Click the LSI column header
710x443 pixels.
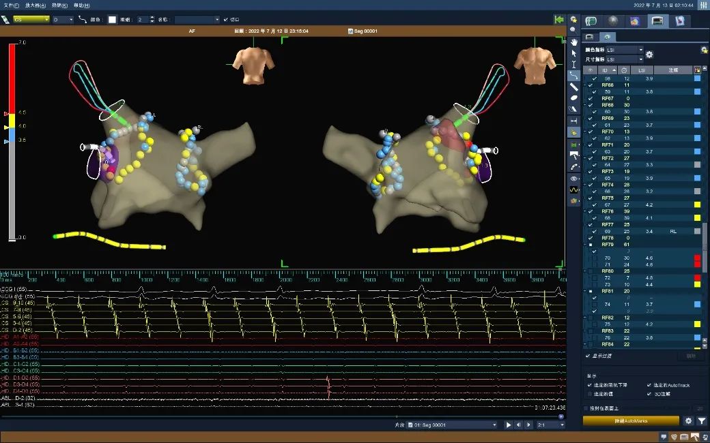pos(642,70)
